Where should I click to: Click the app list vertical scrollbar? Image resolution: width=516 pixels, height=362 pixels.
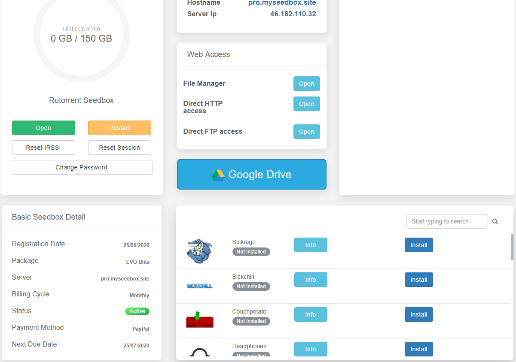pyautogui.click(x=512, y=247)
